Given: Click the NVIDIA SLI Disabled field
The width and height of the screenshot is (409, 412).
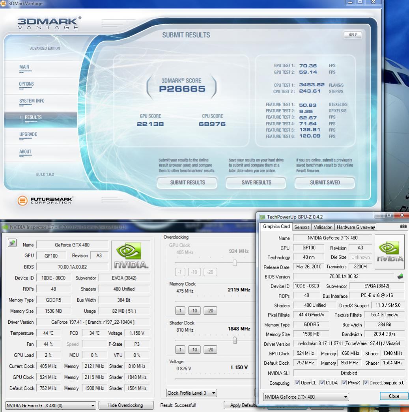Looking at the screenshot, I should [349, 373].
